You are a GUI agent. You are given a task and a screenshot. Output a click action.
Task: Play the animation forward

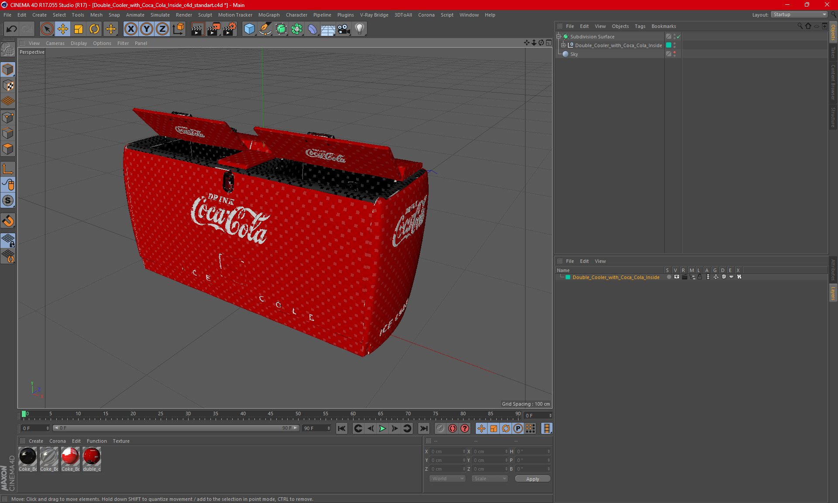[x=382, y=428]
